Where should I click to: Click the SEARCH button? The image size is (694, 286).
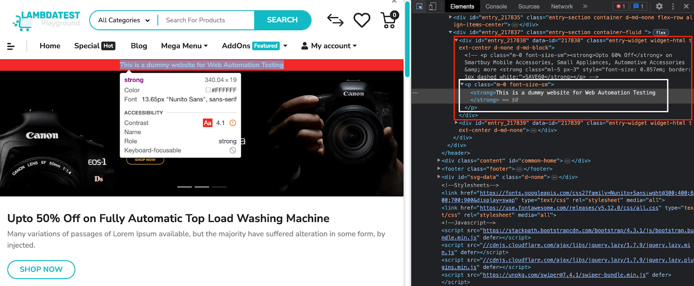282,20
